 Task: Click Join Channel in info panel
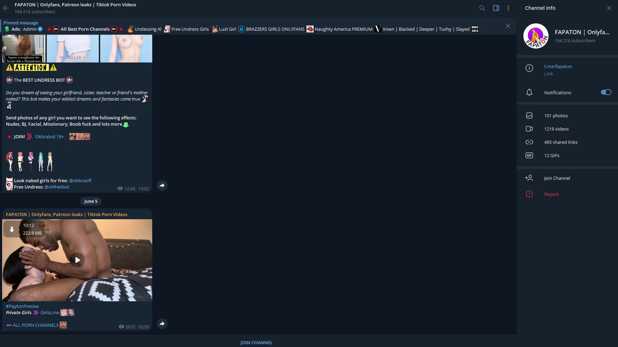(557, 178)
